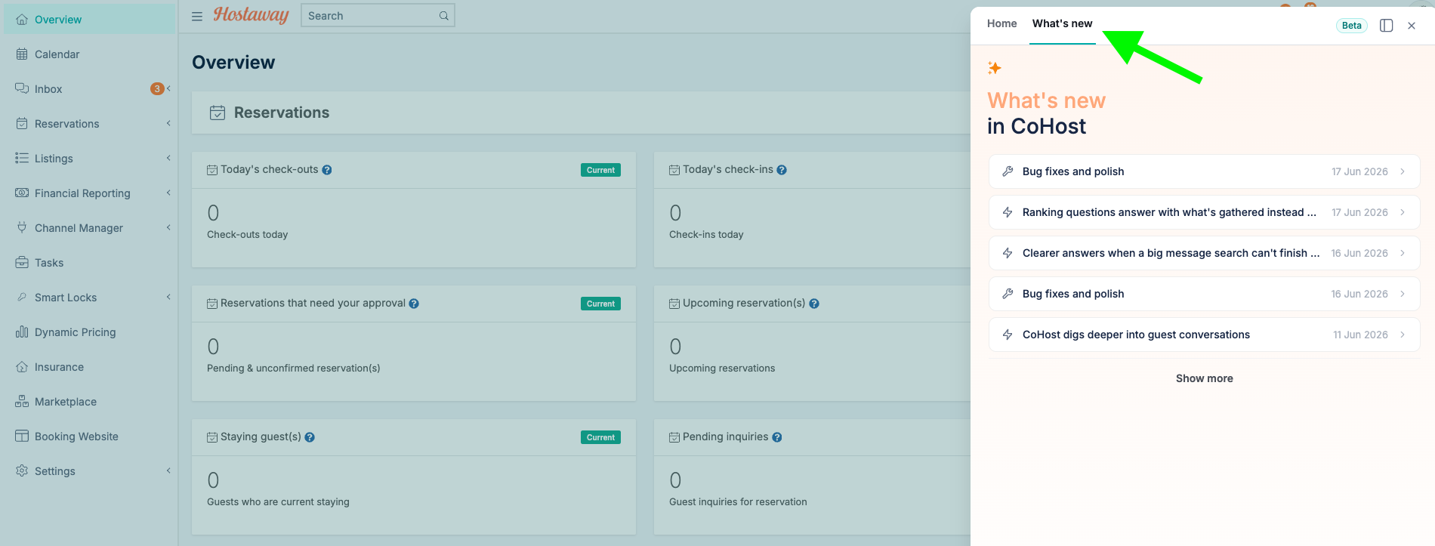Screen dimensions: 1435x546
Task: Click the Hostaway logo
Action: (x=251, y=15)
